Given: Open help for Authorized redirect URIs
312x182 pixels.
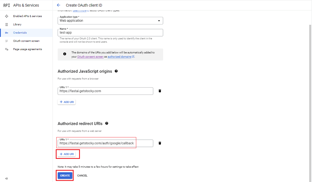Looking at the screenshot, I should point(107,123).
